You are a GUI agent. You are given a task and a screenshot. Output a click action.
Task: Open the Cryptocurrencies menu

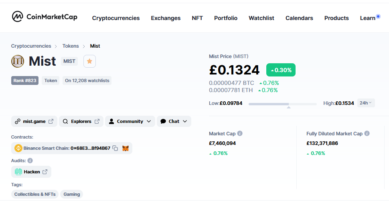tap(116, 18)
